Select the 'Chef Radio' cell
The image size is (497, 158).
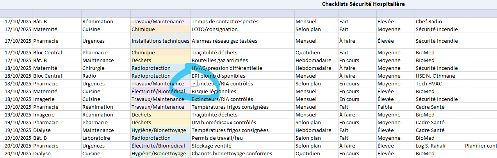pos(429,21)
